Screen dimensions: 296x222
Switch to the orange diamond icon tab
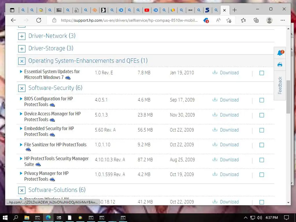pos(95,10)
